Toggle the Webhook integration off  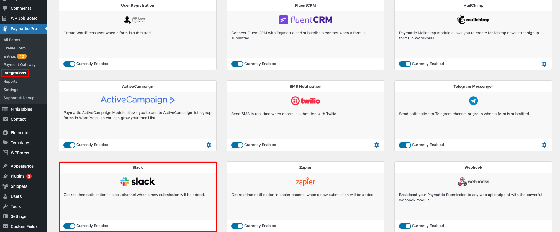(405, 226)
